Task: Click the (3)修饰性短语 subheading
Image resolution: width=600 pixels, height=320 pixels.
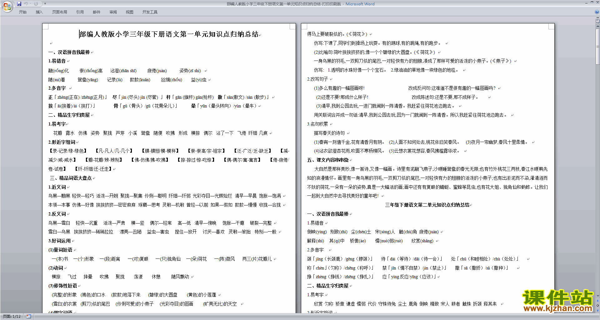Action: tap(63, 286)
